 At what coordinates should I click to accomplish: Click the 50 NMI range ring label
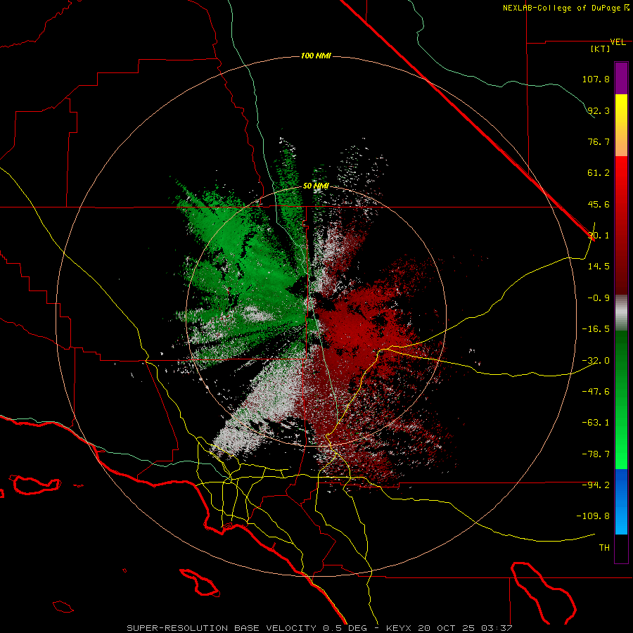click(316, 186)
